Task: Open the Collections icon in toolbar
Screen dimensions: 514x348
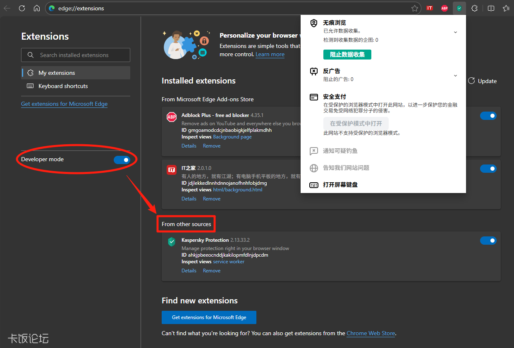Action: [506, 8]
